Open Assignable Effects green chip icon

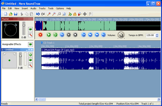point(30,44)
